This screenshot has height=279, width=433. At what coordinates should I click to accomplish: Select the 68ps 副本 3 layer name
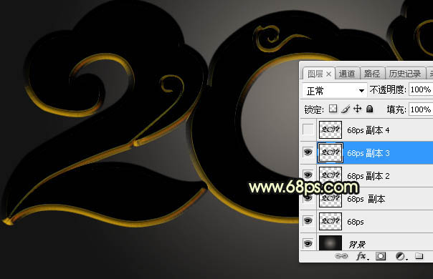pos(368,153)
